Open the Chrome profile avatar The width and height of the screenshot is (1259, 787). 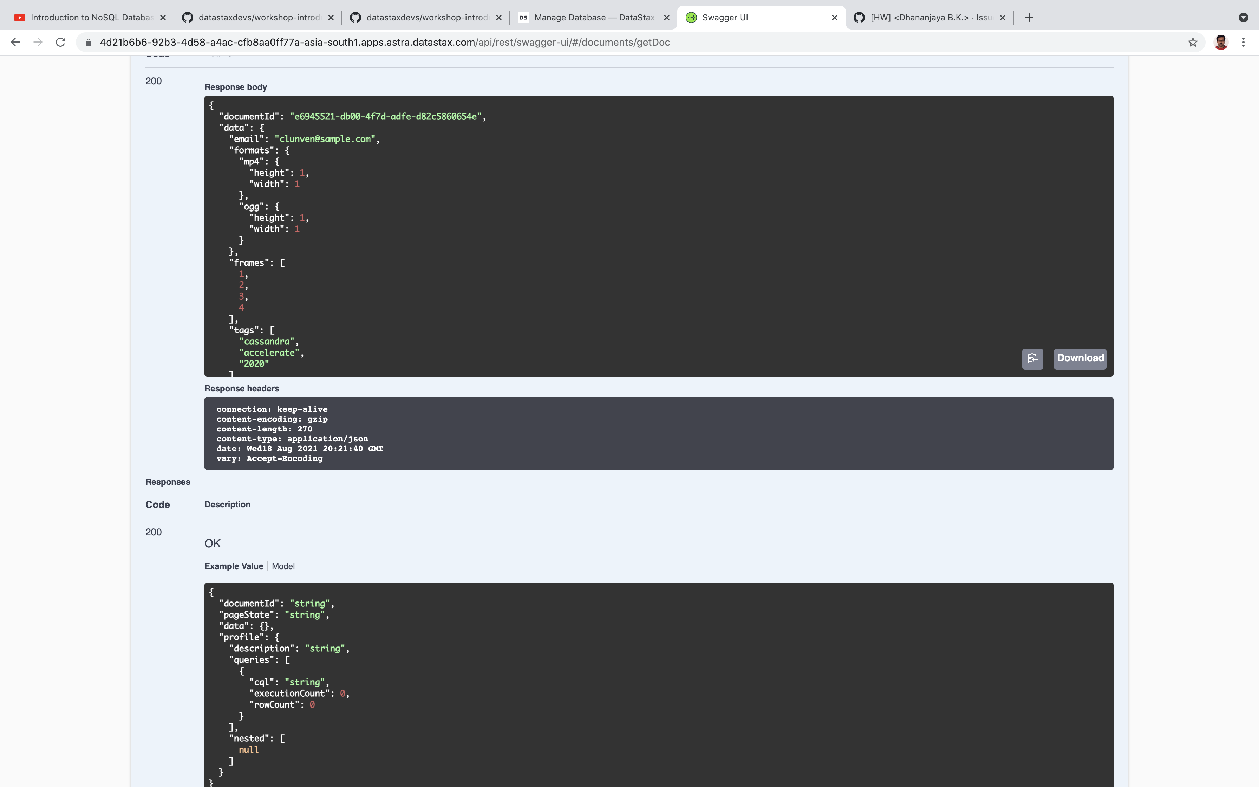[1220, 42]
